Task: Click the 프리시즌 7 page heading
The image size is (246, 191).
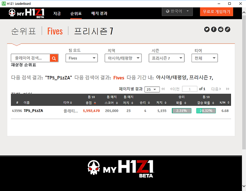Action: 93,31
